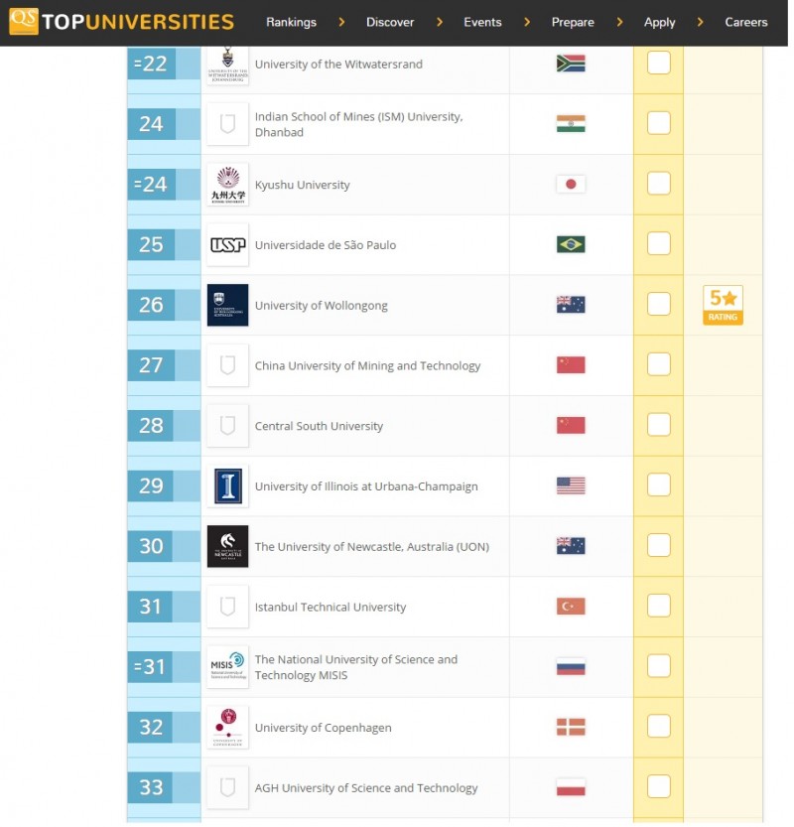
Task: Open the Discover menu
Action: point(390,22)
